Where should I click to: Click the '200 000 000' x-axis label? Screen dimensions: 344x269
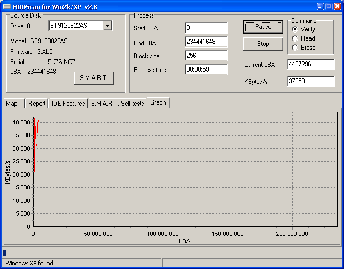pos(292,234)
